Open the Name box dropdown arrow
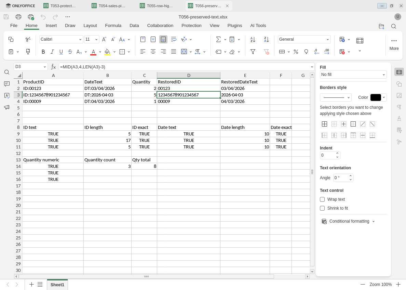Screen dimensions: 406x290 pos(44,67)
